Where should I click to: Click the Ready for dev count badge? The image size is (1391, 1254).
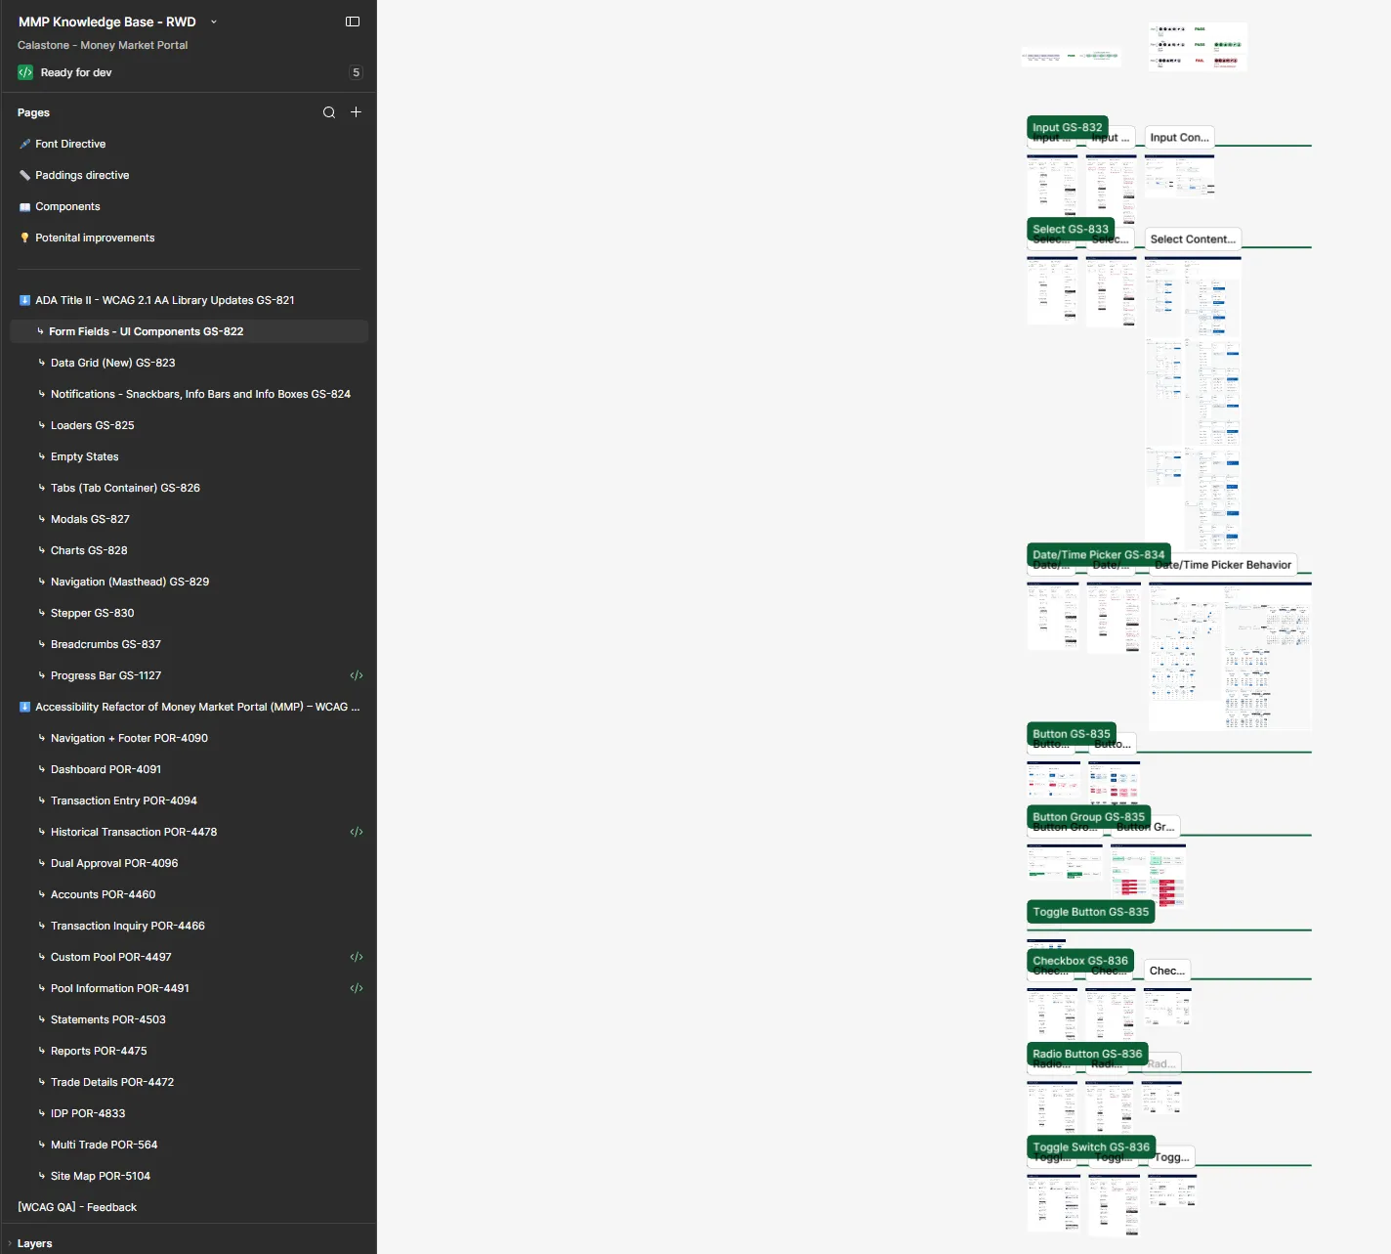point(356,72)
